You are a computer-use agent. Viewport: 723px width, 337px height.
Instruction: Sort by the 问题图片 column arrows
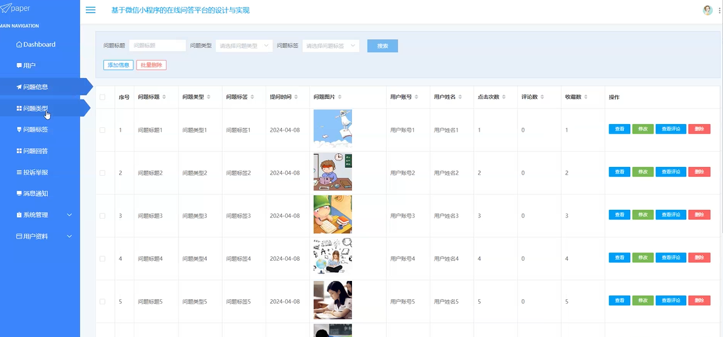click(x=340, y=97)
